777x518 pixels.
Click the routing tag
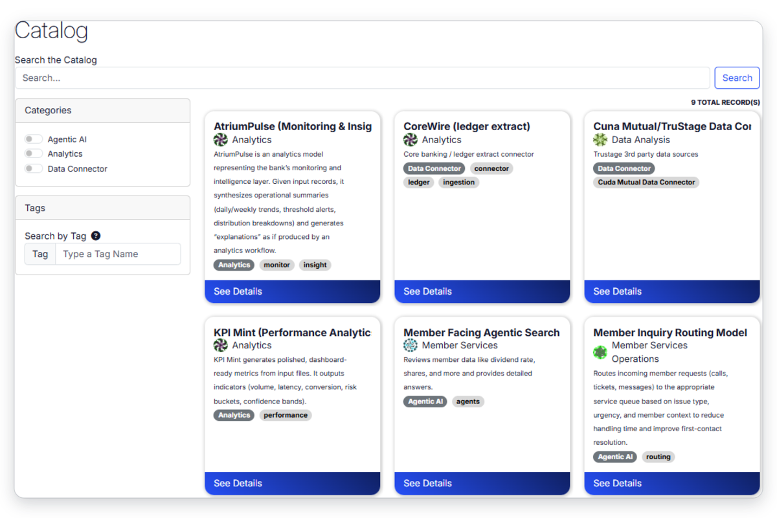click(658, 456)
